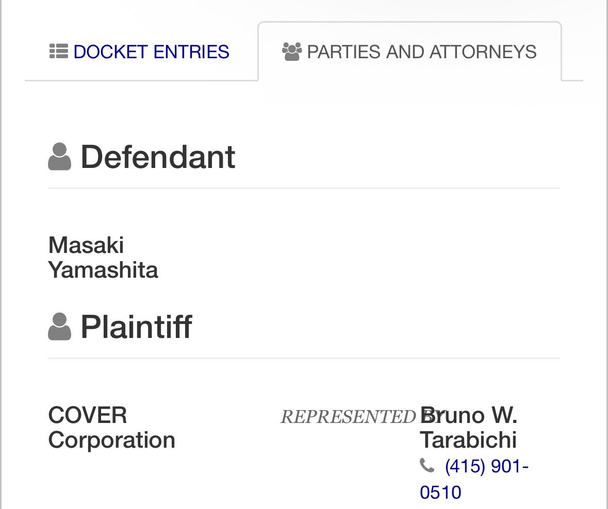Click the person icon next to Defendant

[59, 157]
